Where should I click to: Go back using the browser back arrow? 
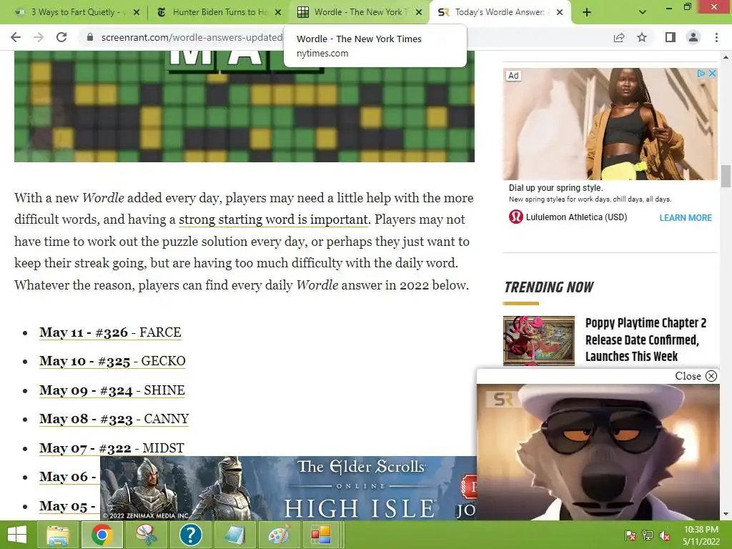pos(16,37)
